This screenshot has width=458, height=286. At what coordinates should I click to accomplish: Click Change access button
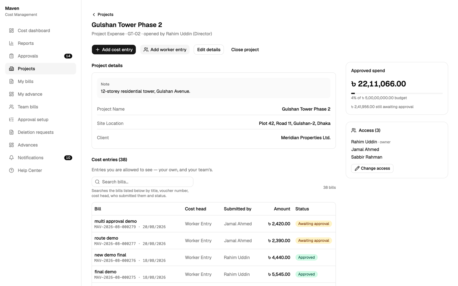[x=372, y=168]
